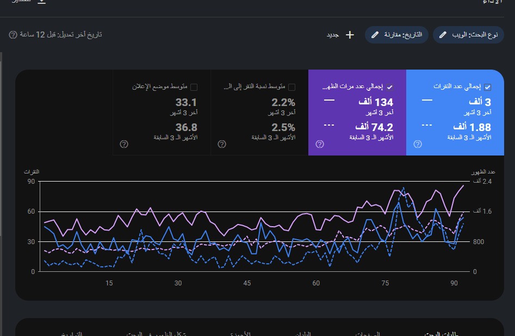The image size is (515, 336).
Task: Open help for last update time
Action: click(x=13, y=34)
